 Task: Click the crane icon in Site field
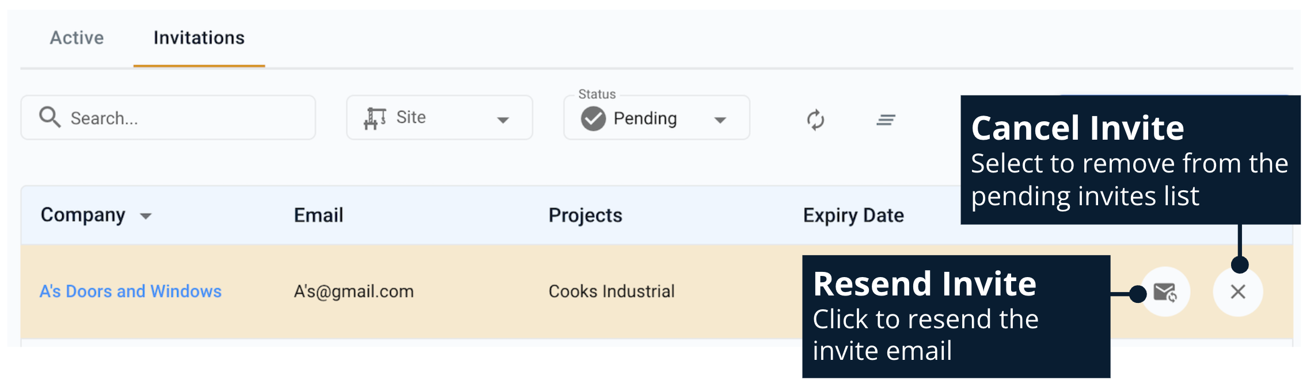point(375,118)
